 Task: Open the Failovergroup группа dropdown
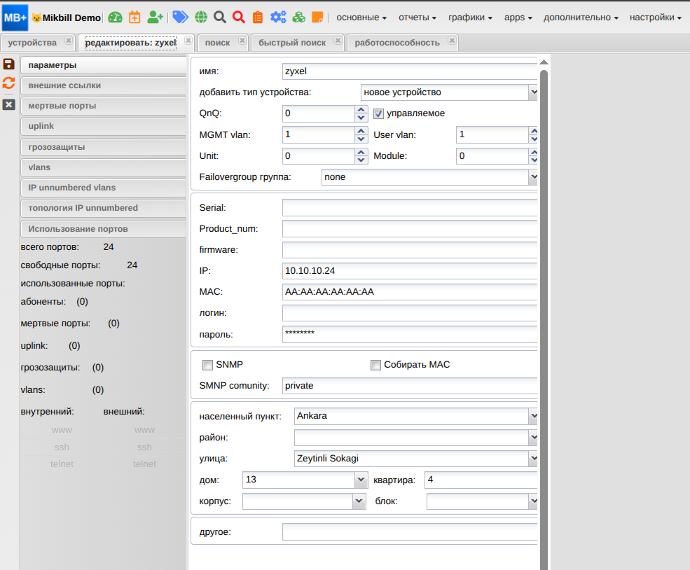[533, 177]
